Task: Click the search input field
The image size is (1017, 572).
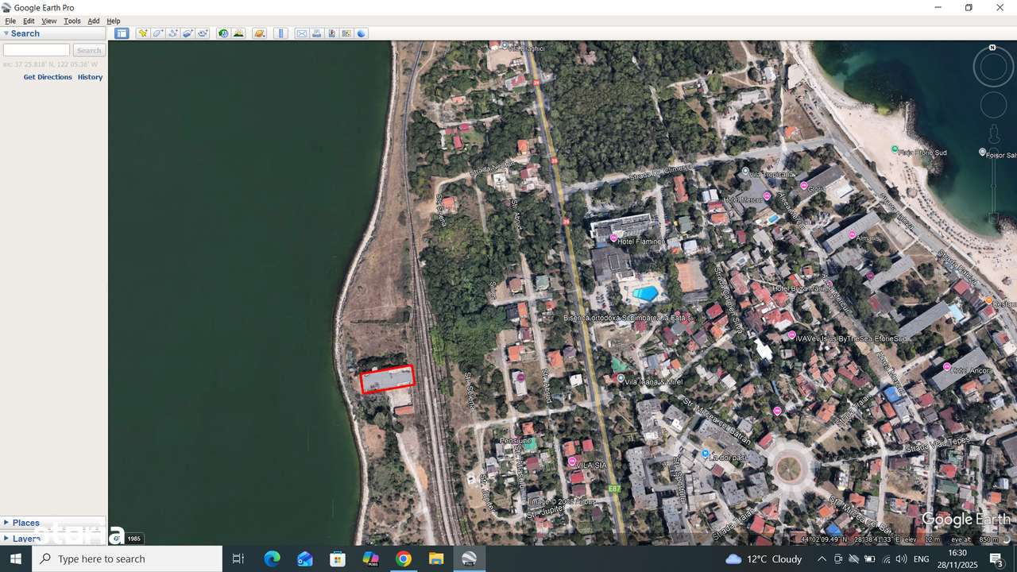Action: coord(37,50)
